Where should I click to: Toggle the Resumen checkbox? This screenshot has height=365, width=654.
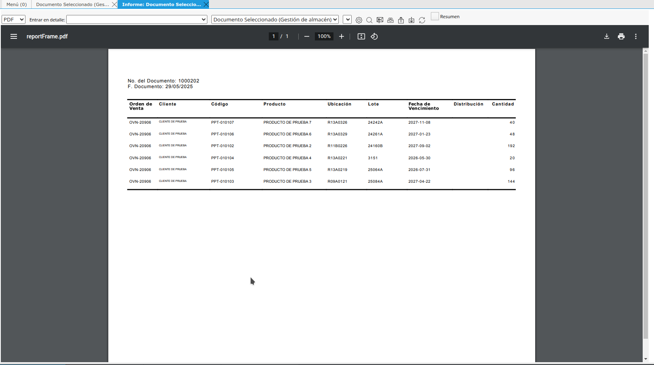coord(435,16)
